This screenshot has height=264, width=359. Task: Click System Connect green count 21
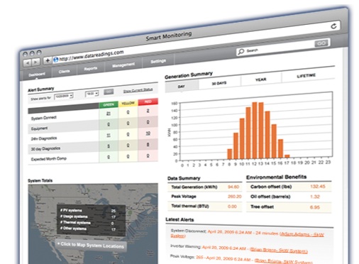coord(109,114)
